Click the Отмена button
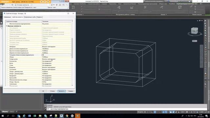The width and height of the screenshot is (210, 118). click(52, 91)
